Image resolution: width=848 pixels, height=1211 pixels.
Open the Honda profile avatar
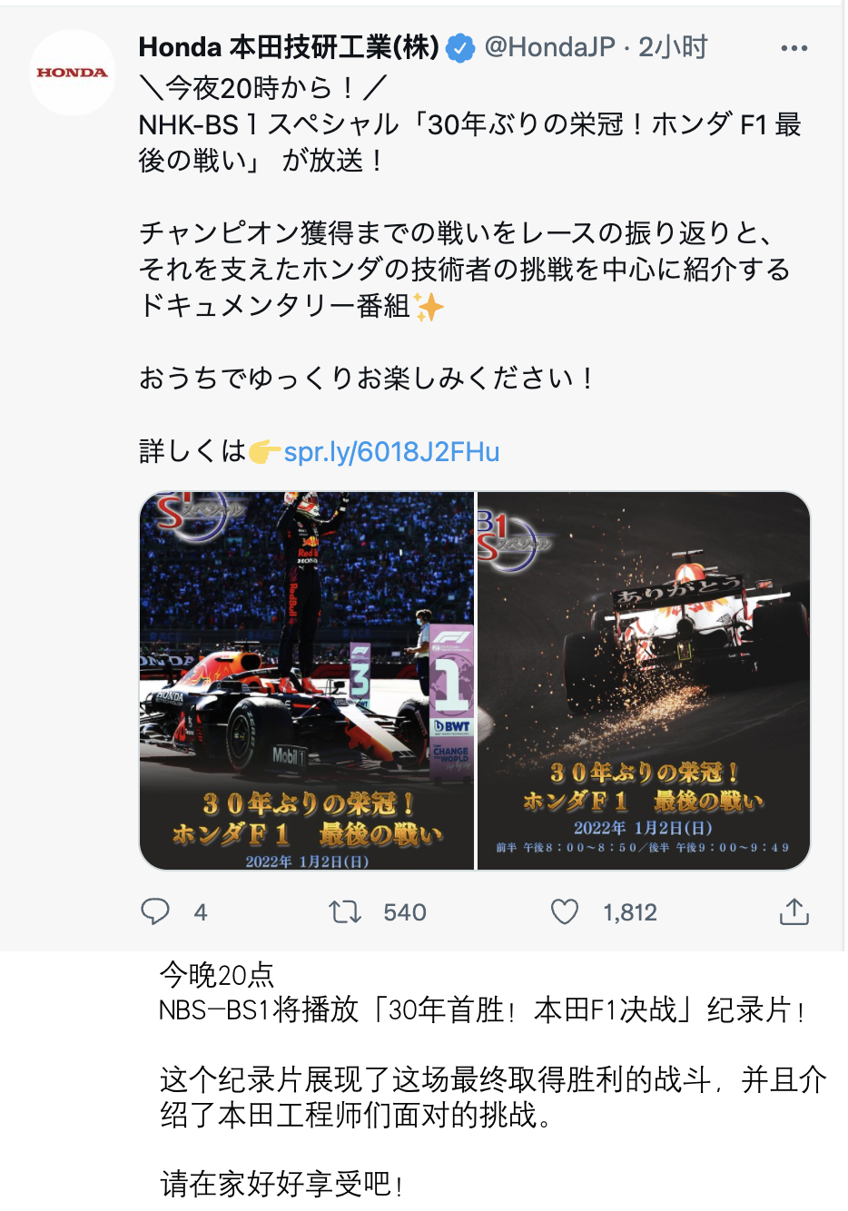72,73
